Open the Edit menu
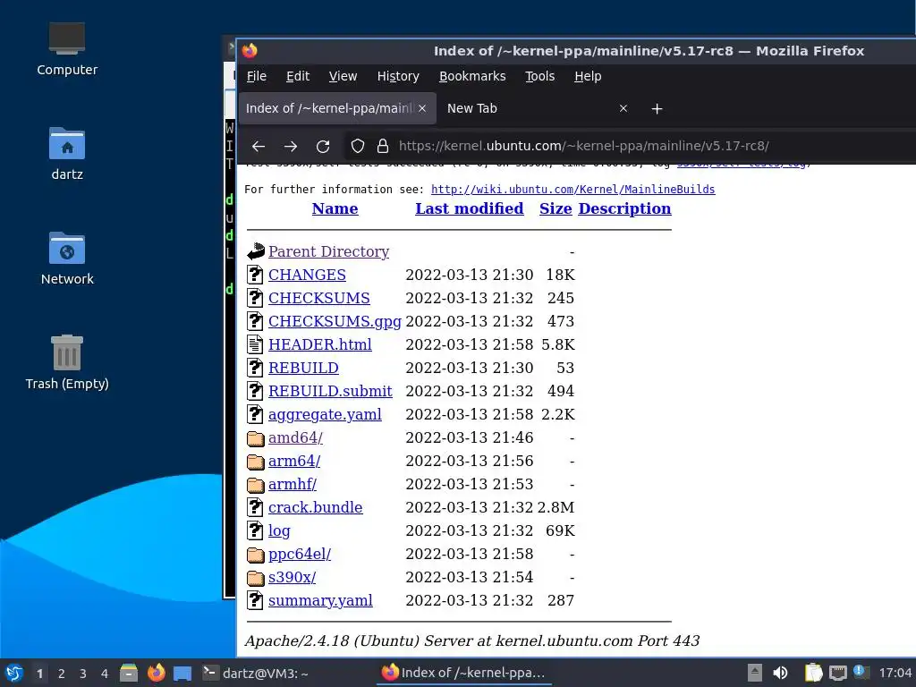Screen dimensions: 916x687 coord(298,77)
